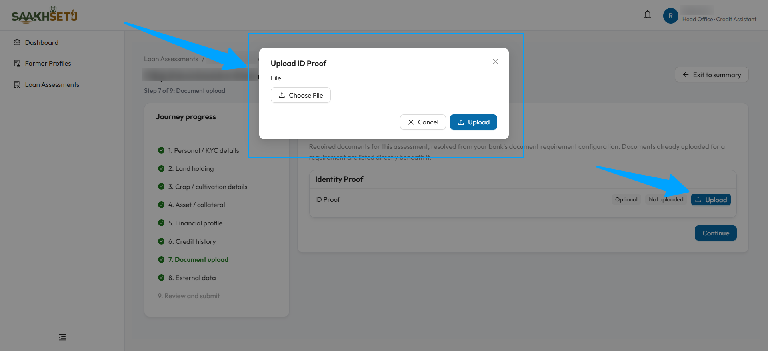This screenshot has height=351, width=768.
Task: Open Loan Assessments from the sidebar
Action: [52, 84]
